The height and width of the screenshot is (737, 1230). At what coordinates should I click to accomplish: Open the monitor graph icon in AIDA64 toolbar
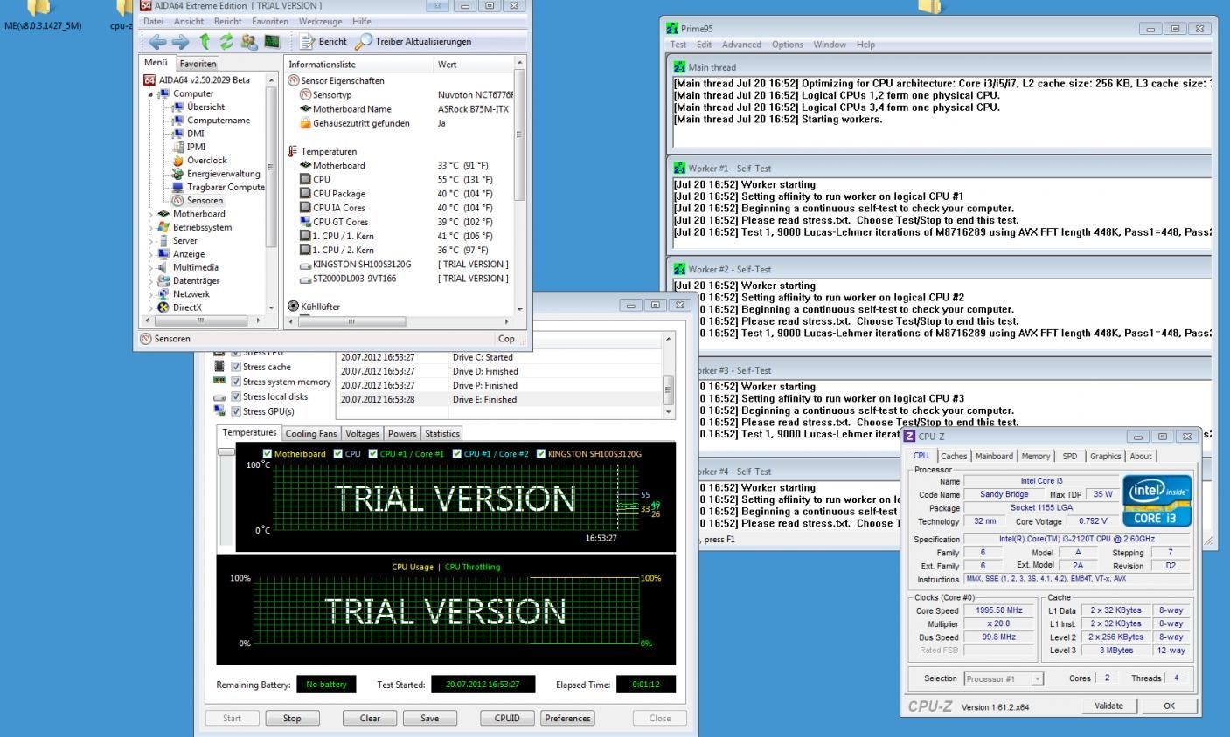[x=271, y=41]
